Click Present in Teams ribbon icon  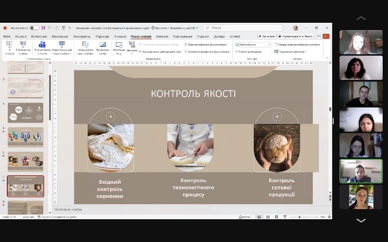click(42, 47)
